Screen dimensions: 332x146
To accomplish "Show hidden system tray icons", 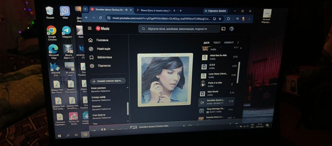I will click(x=237, y=126).
